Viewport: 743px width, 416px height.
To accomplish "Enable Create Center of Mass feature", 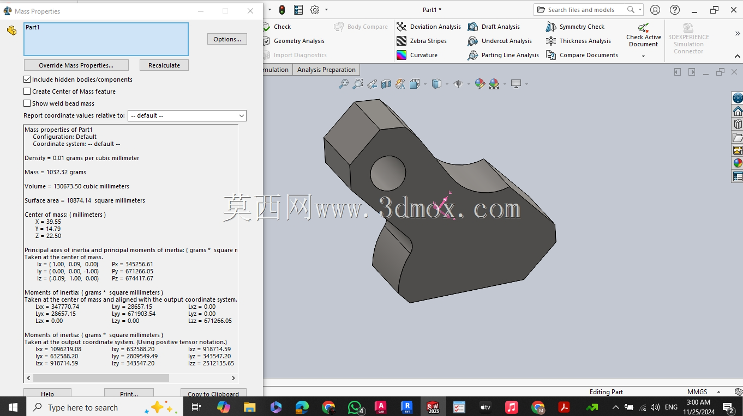I will 27,91.
